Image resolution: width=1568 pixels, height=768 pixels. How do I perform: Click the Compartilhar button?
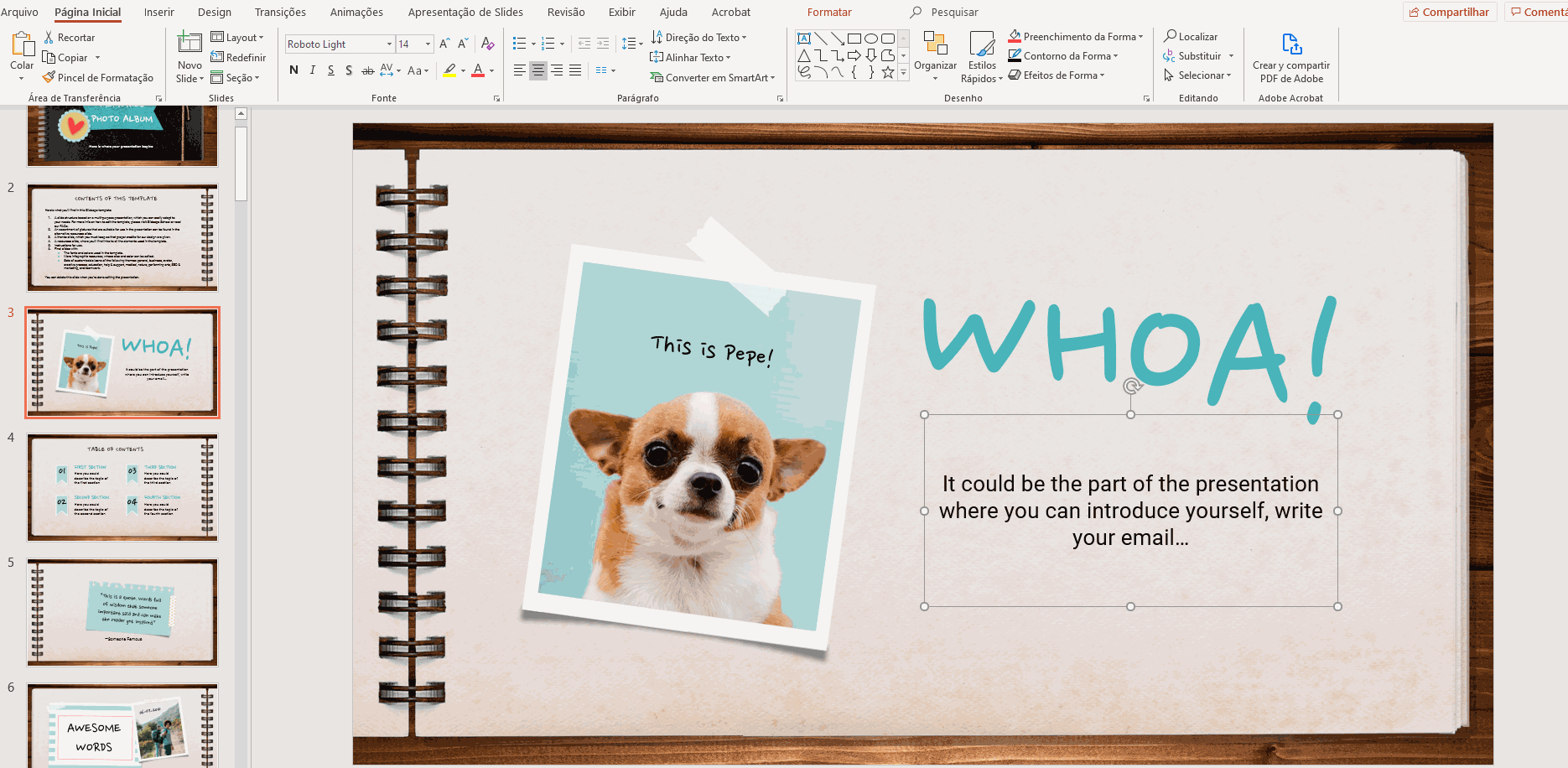pyautogui.click(x=1449, y=12)
